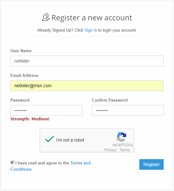Select the Email Address input field

point(87,86)
